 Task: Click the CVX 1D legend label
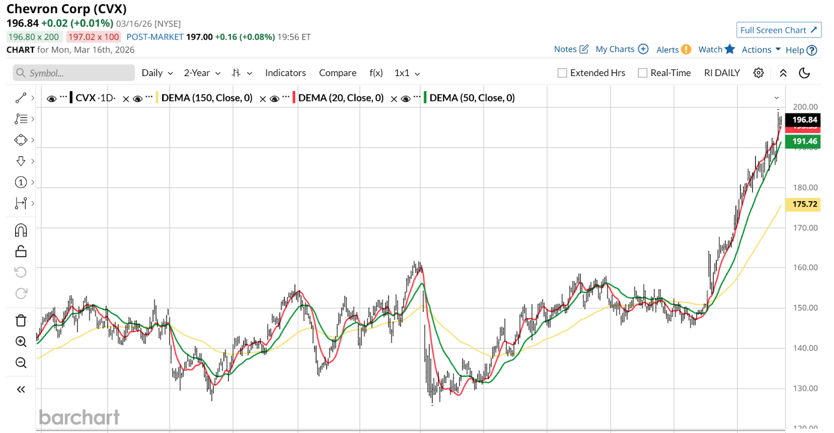click(95, 98)
